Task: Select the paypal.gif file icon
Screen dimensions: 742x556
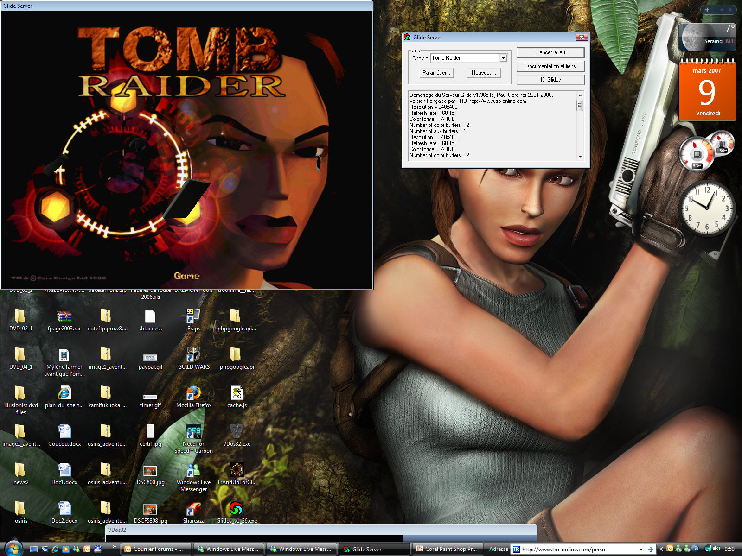Action: (x=150, y=360)
